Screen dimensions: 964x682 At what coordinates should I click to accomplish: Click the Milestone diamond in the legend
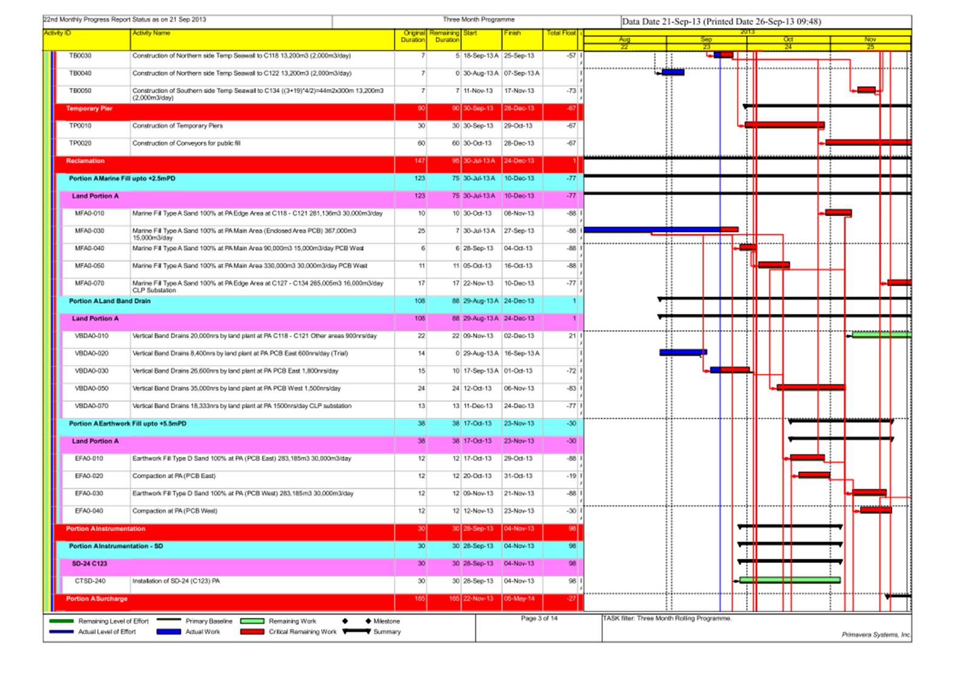[x=345, y=621]
